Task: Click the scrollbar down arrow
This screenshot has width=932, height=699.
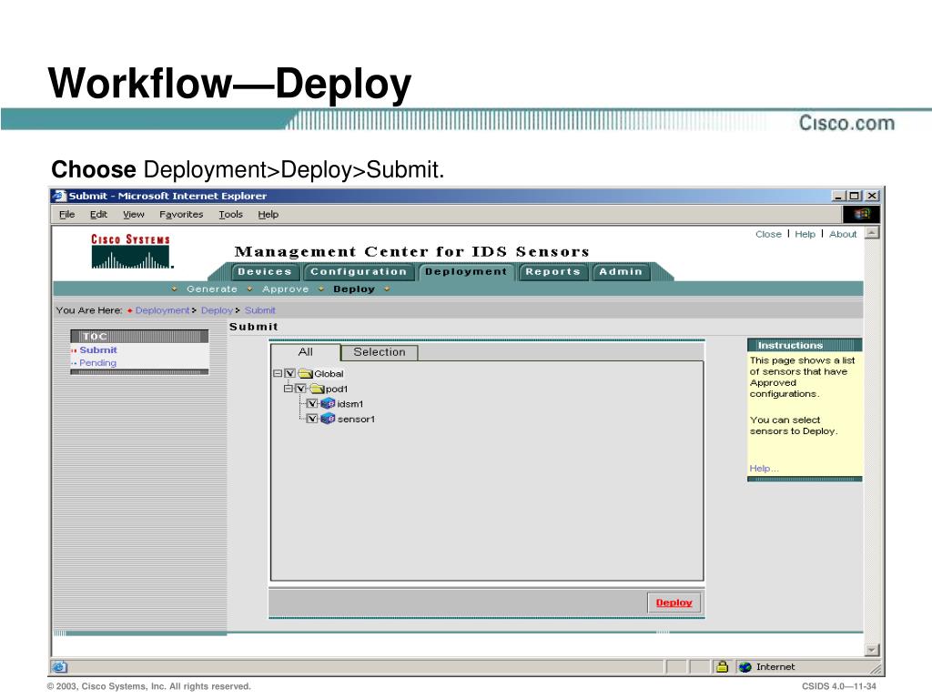Action: [872, 650]
